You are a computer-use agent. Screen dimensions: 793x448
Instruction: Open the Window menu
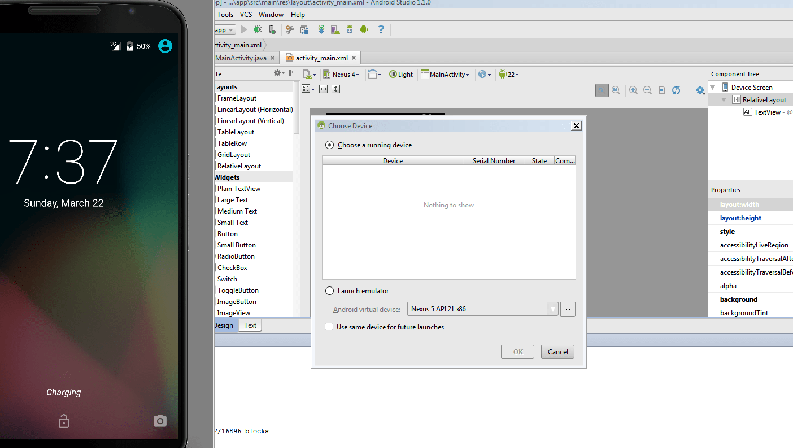tap(271, 14)
